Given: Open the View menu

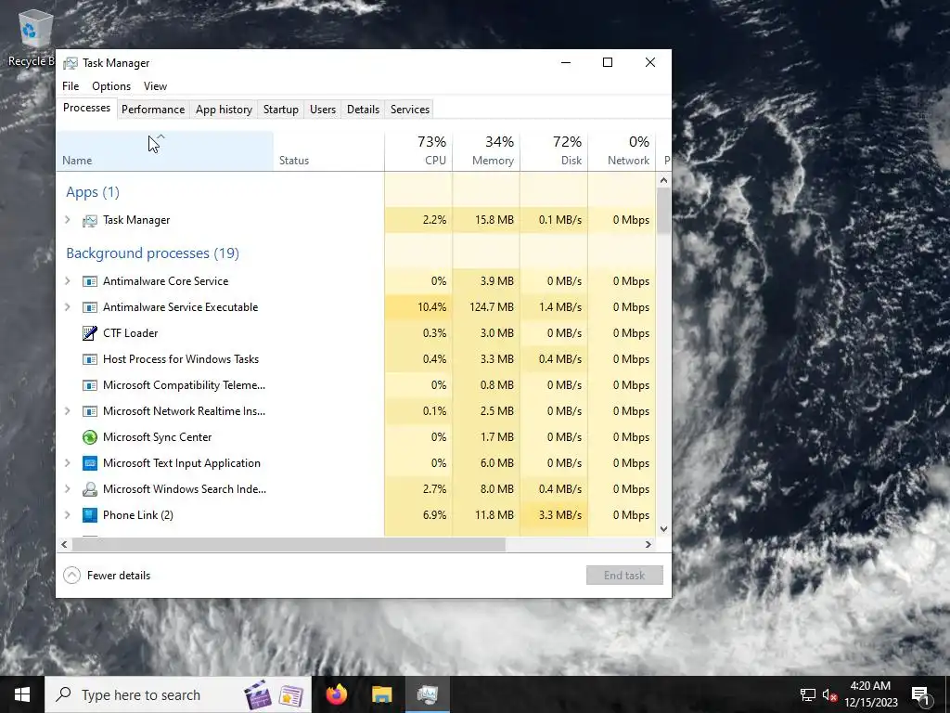Looking at the screenshot, I should coord(155,86).
